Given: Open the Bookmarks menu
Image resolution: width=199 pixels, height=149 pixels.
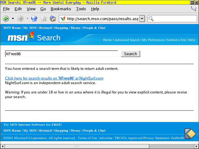Looking at the screenshot, I should tap(61, 9).
